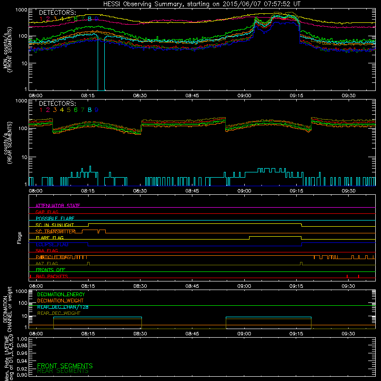381x381 pixels.
Task: Click the 08:00 tick label under the decimation plot
Action: click(36, 334)
